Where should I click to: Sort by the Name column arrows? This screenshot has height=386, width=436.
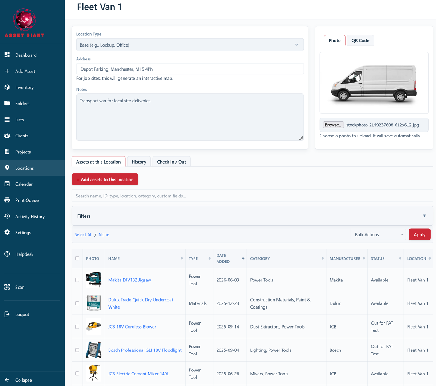(182, 258)
